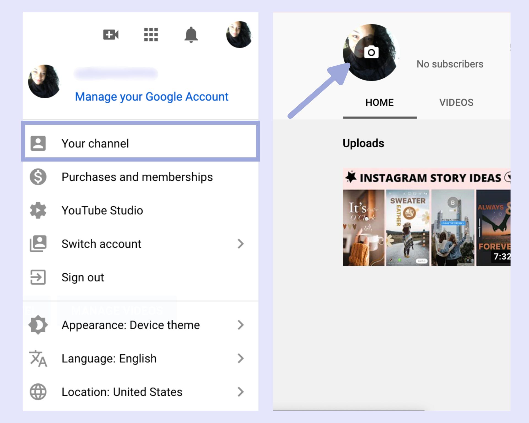Click the YouTube Studio gear icon
This screenshot has width=529, height=423.
click(x=38, y=210)
